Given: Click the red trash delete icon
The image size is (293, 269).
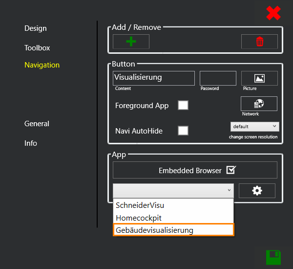Looking at the screenshot, I should (x=259, y=42).
